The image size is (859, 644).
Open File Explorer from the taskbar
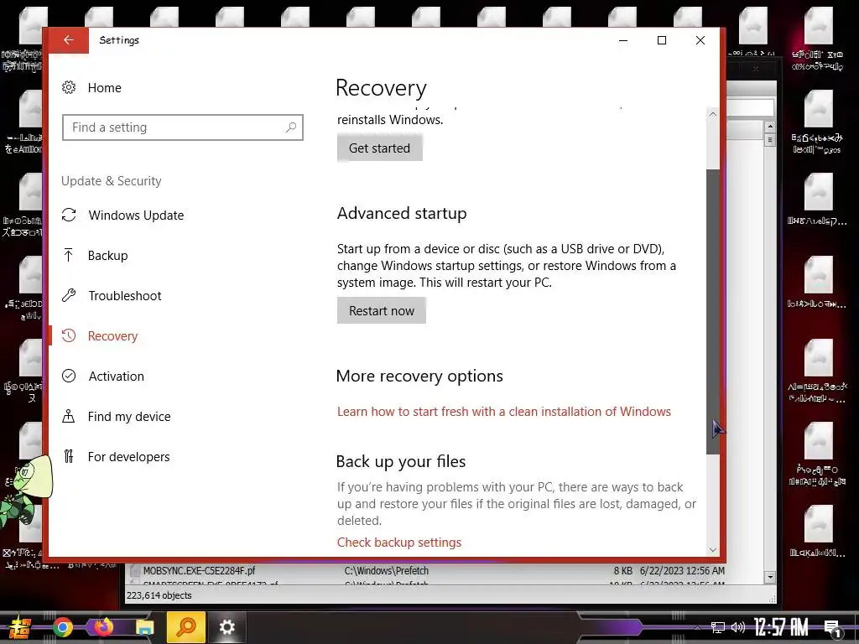[x=144, y=627]
